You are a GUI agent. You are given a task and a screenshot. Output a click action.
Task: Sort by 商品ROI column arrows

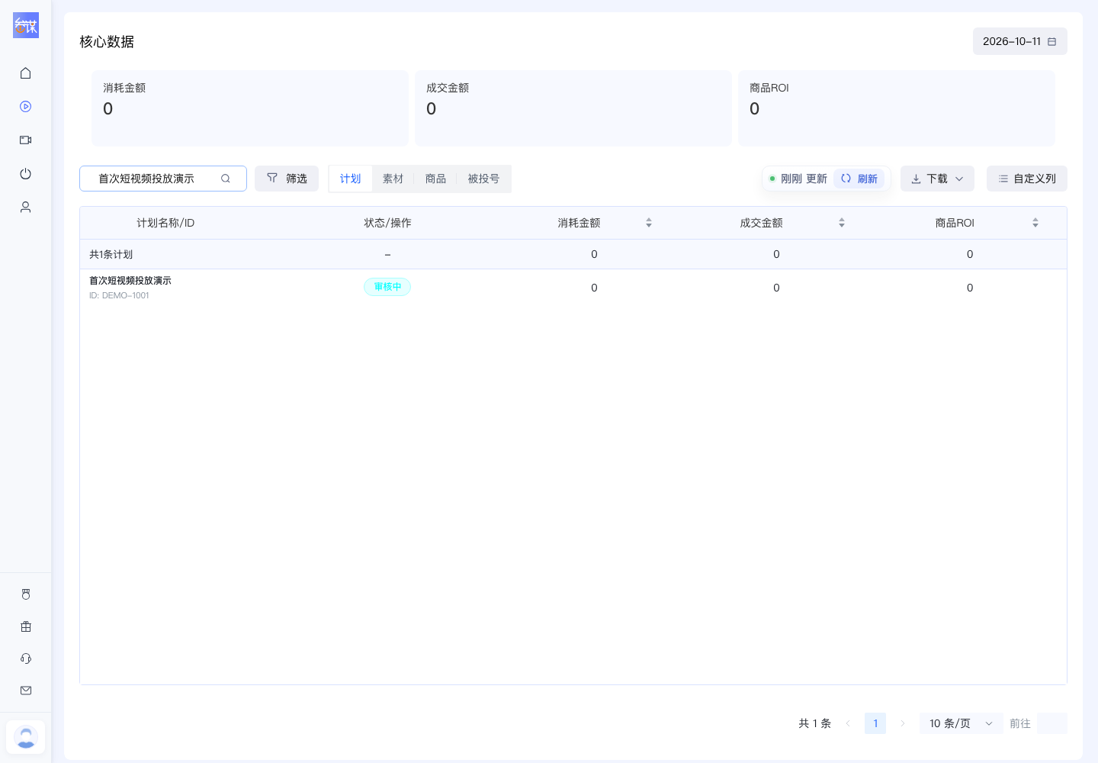pos(1035,223)
